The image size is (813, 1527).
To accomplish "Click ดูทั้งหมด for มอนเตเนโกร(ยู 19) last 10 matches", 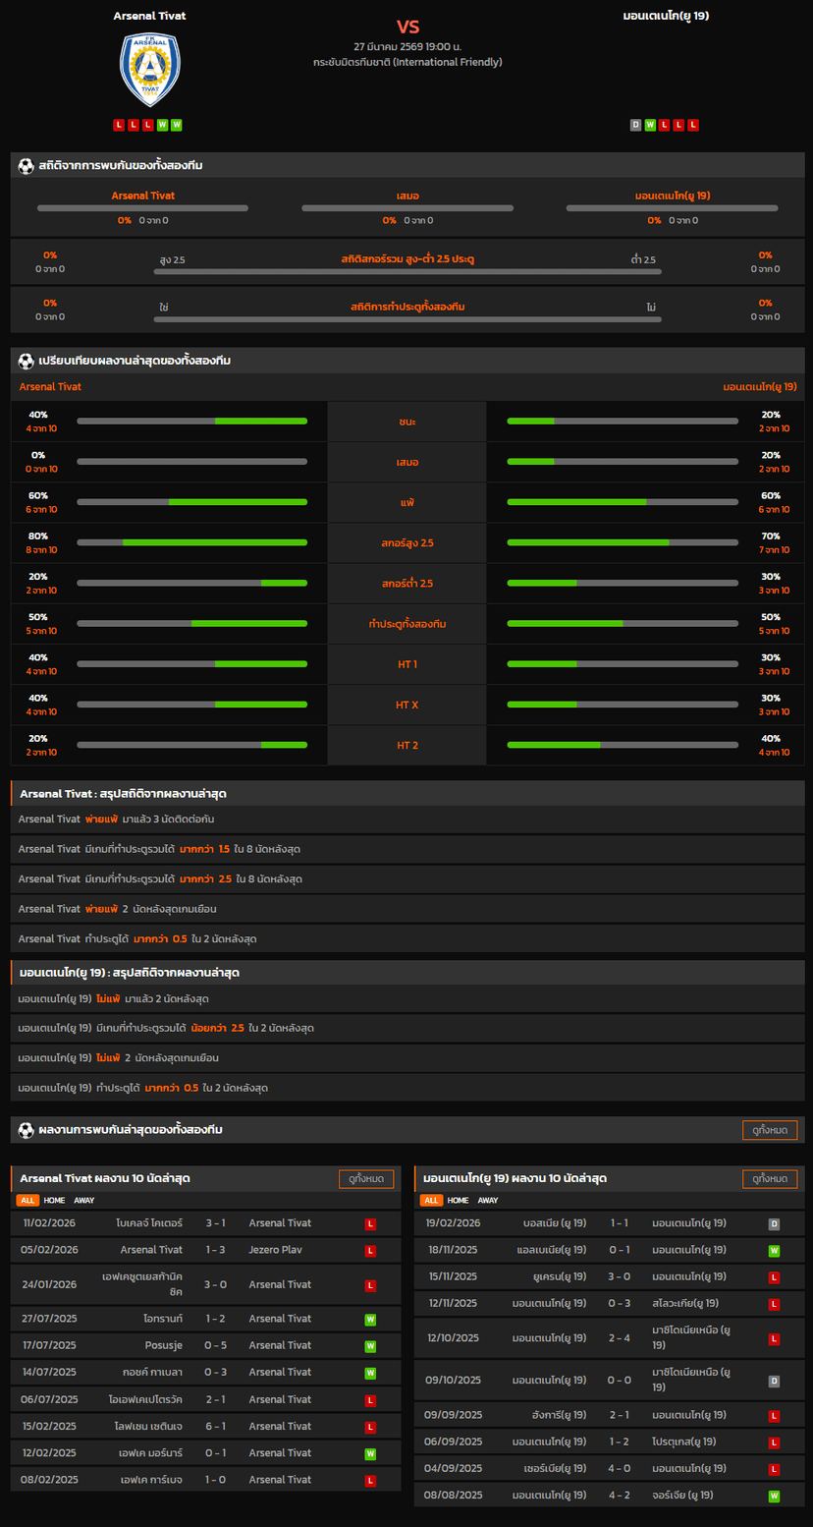I will (770, 1178).
